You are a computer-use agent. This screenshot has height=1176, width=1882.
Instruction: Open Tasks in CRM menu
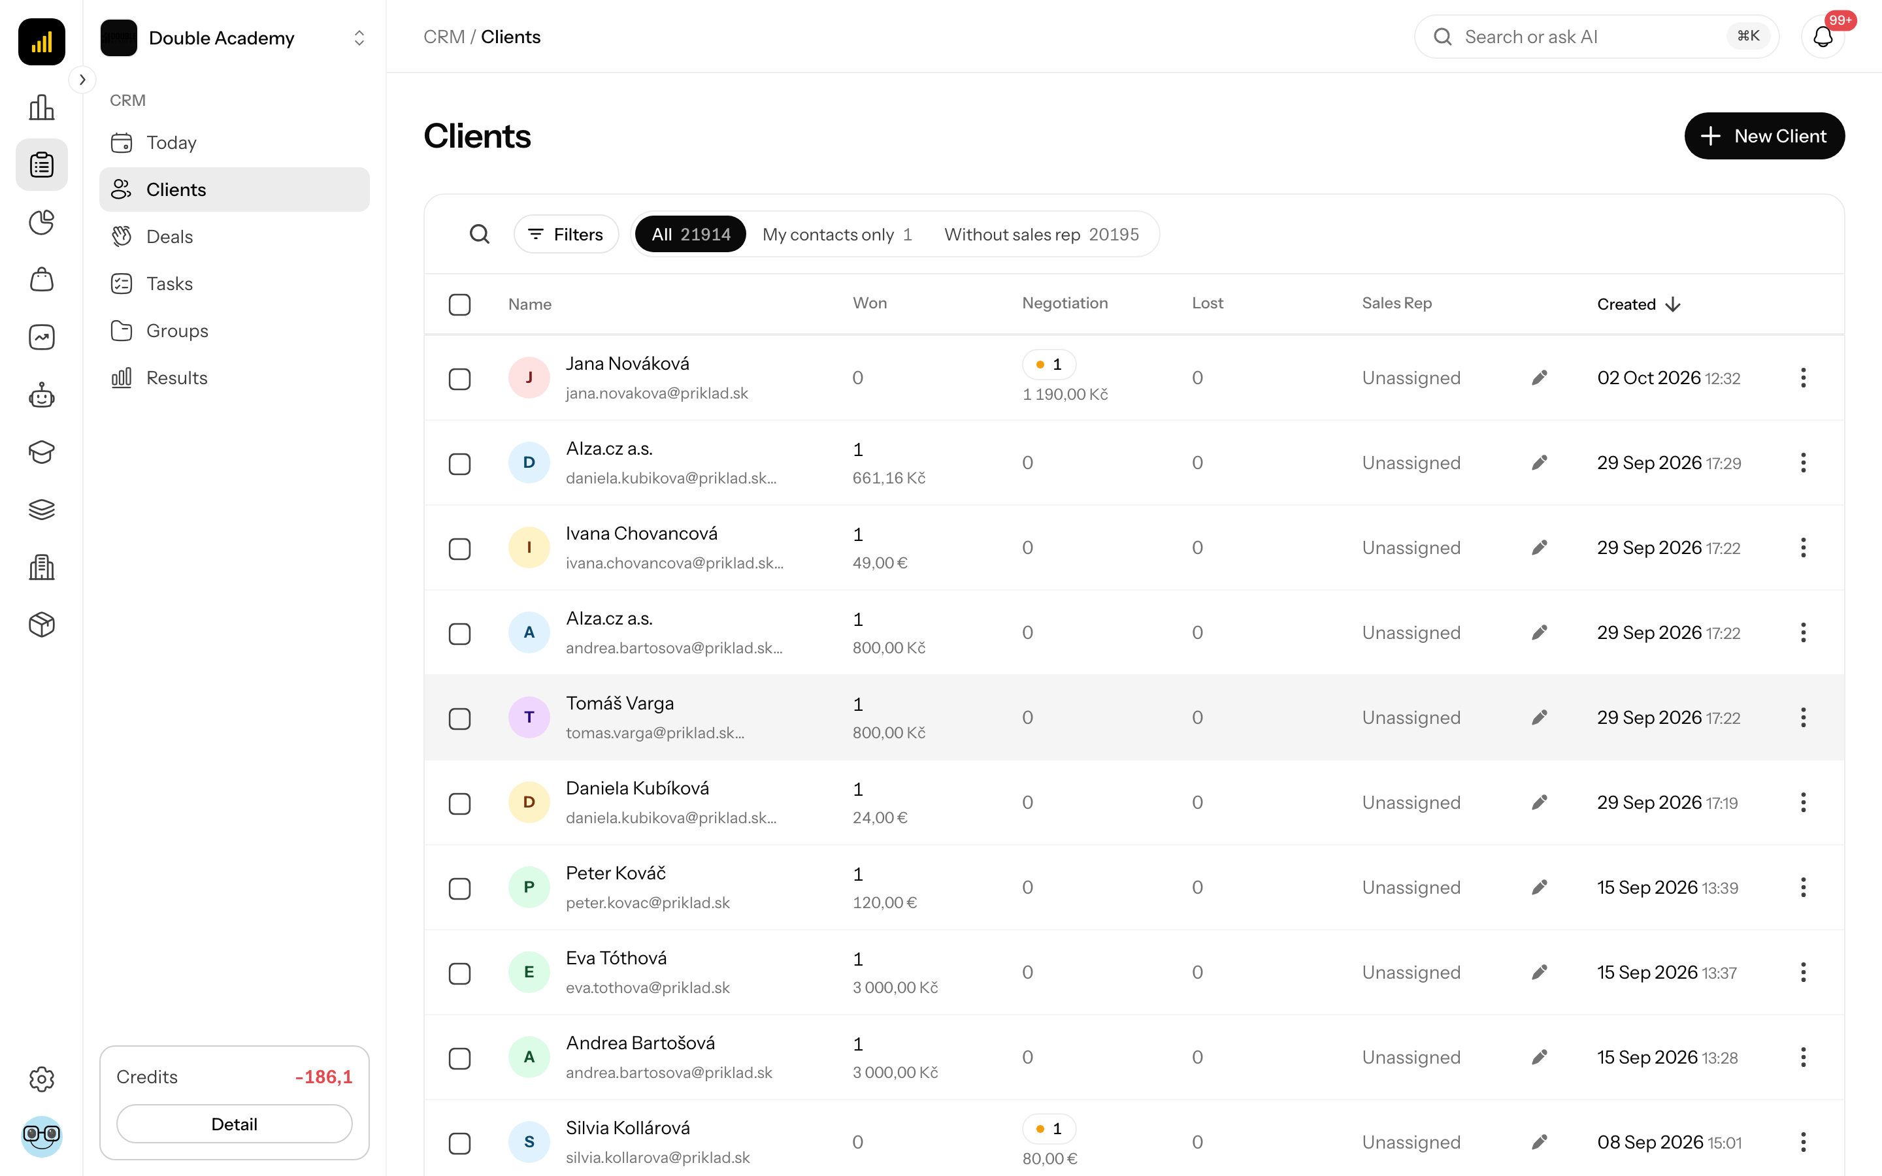tap(234, 284)
